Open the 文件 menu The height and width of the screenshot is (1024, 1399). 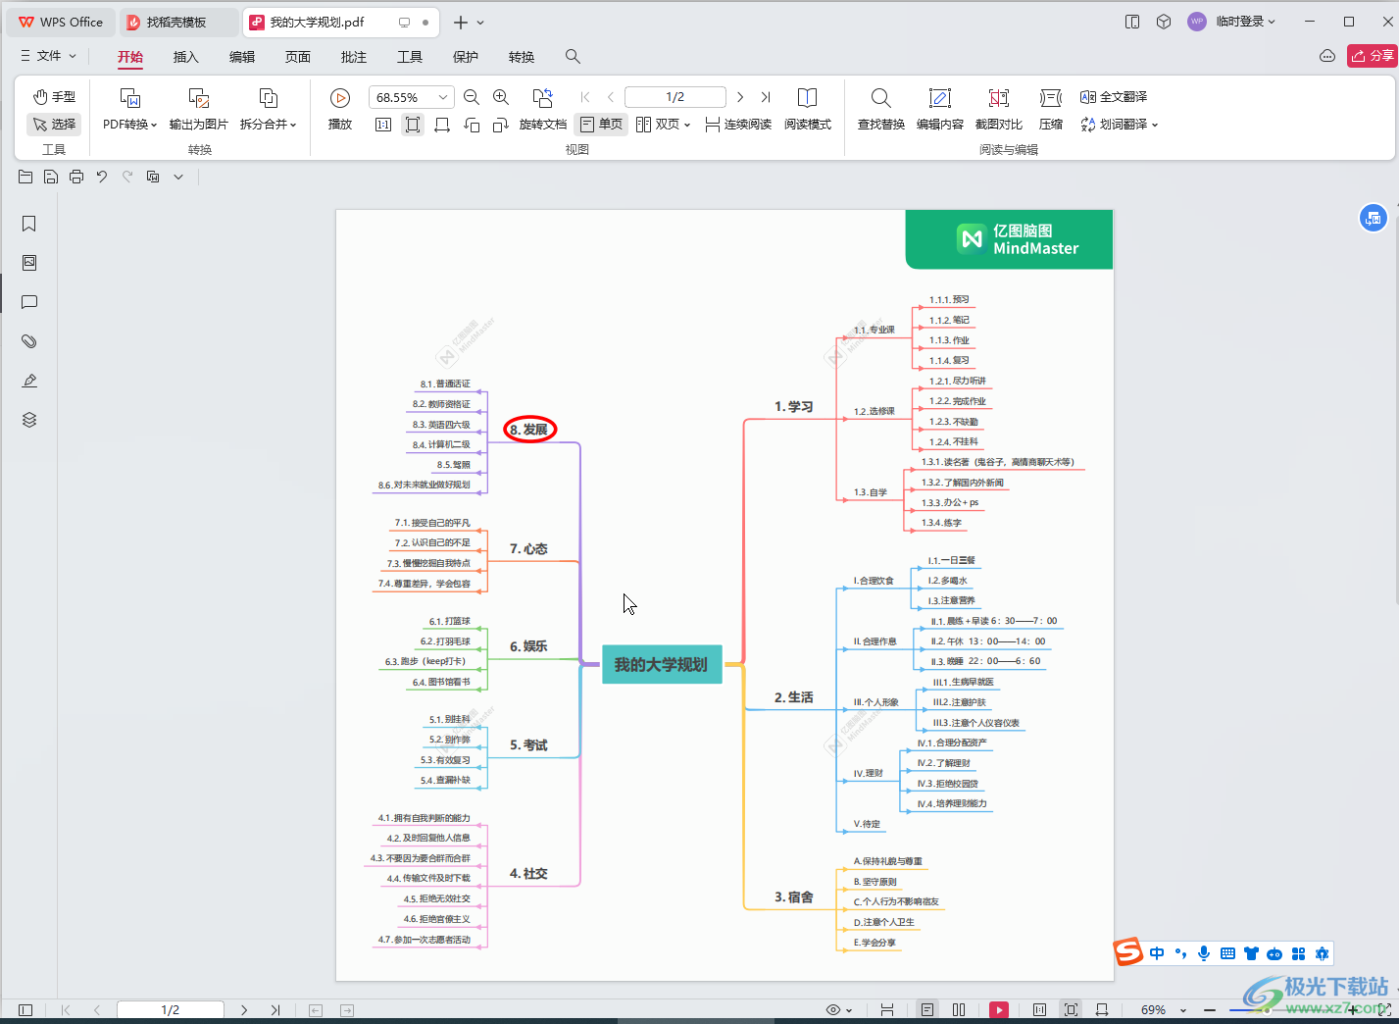click(48, 56)
